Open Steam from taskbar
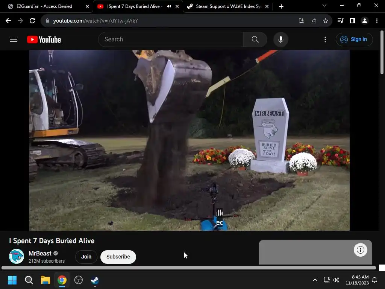Image resolution: width=385 pixels, height=289 pixels. coord(95,280)
